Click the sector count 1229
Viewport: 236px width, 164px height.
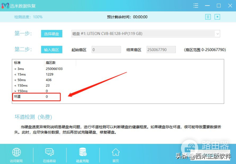(x=50, y=74)
